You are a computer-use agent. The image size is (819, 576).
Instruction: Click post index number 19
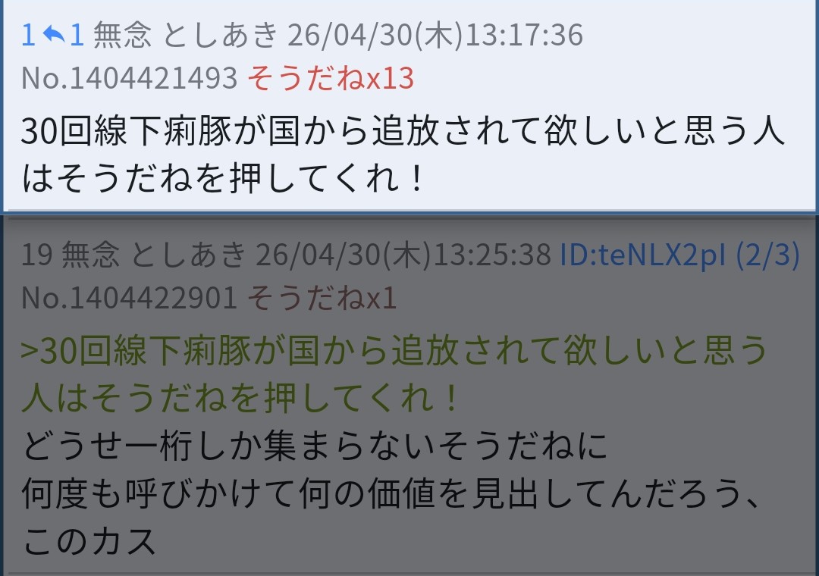pyautogui.click(x=36, y=255)
